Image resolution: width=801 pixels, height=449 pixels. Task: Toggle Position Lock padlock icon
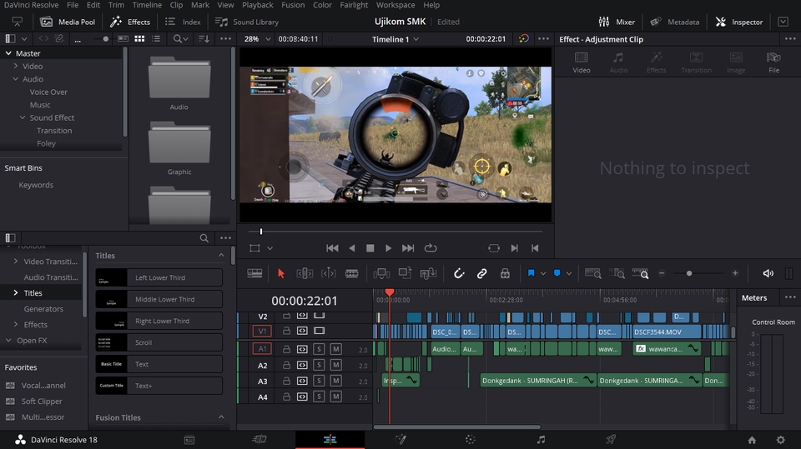click(x=505, y=273)
